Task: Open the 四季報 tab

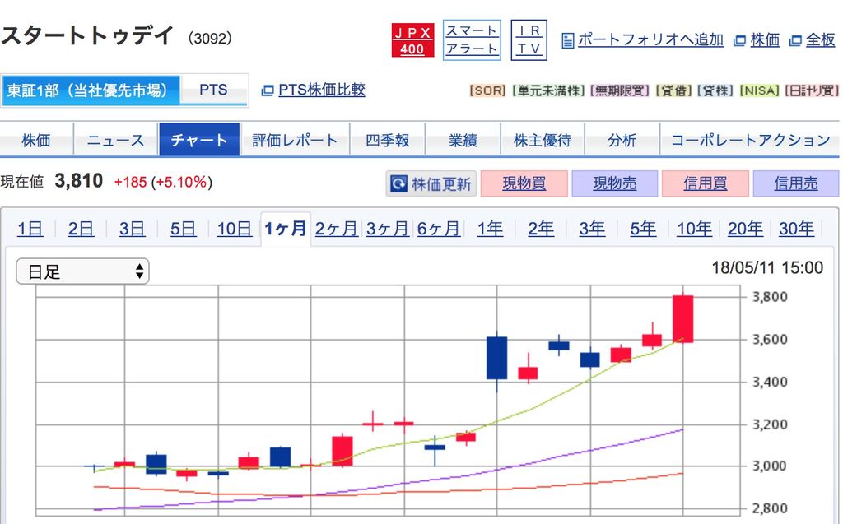Action: pyautogui.click(x=388, y=140)
